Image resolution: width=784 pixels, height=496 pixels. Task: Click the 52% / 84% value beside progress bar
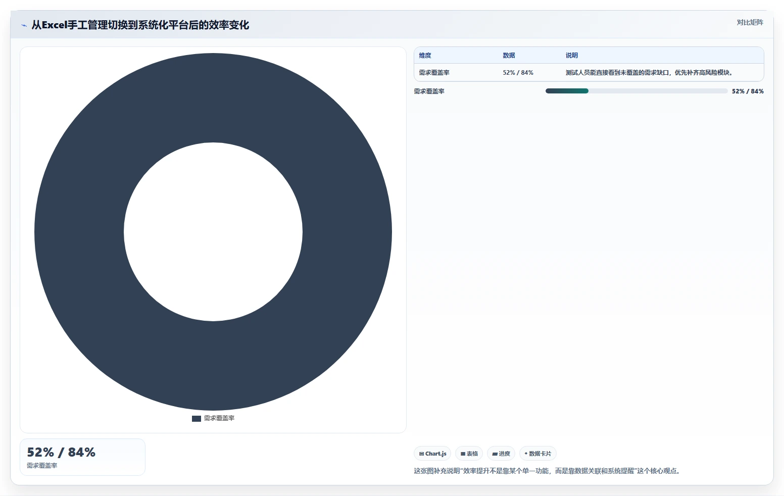pos(748,91)
